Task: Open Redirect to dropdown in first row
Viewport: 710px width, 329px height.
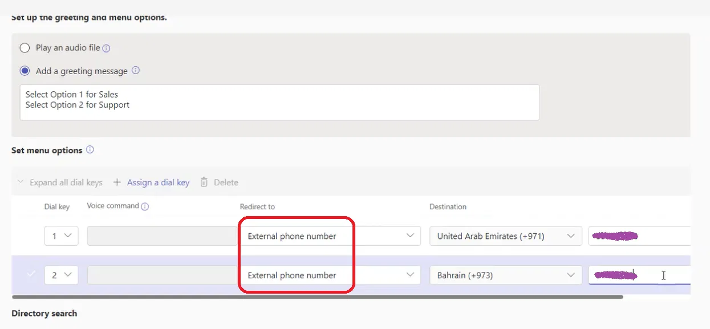Action: (x=329, y=236)
